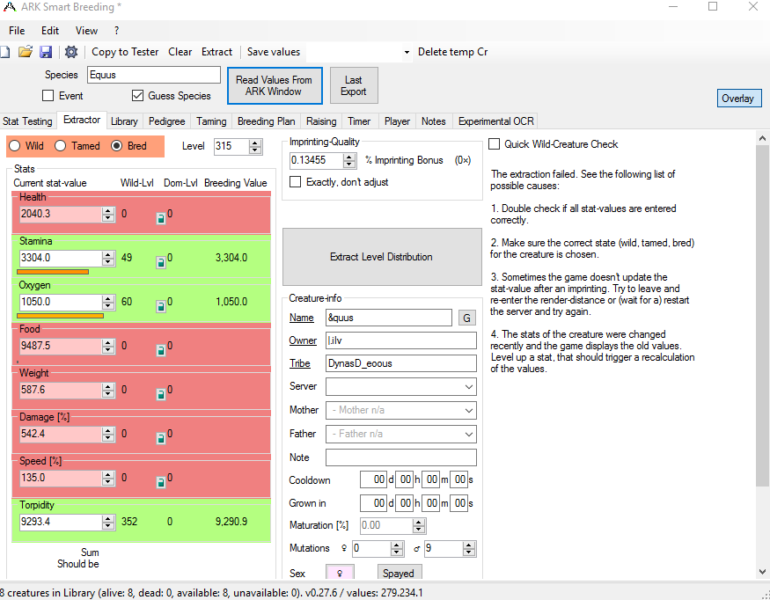
Task: Expand the Save values dropdown arrow
Action: click(x=406, y=52)
